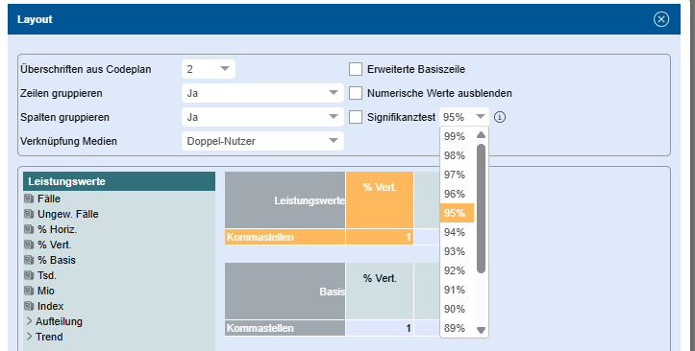
Task: Click the icon beside Index
Action: point(29,306)
